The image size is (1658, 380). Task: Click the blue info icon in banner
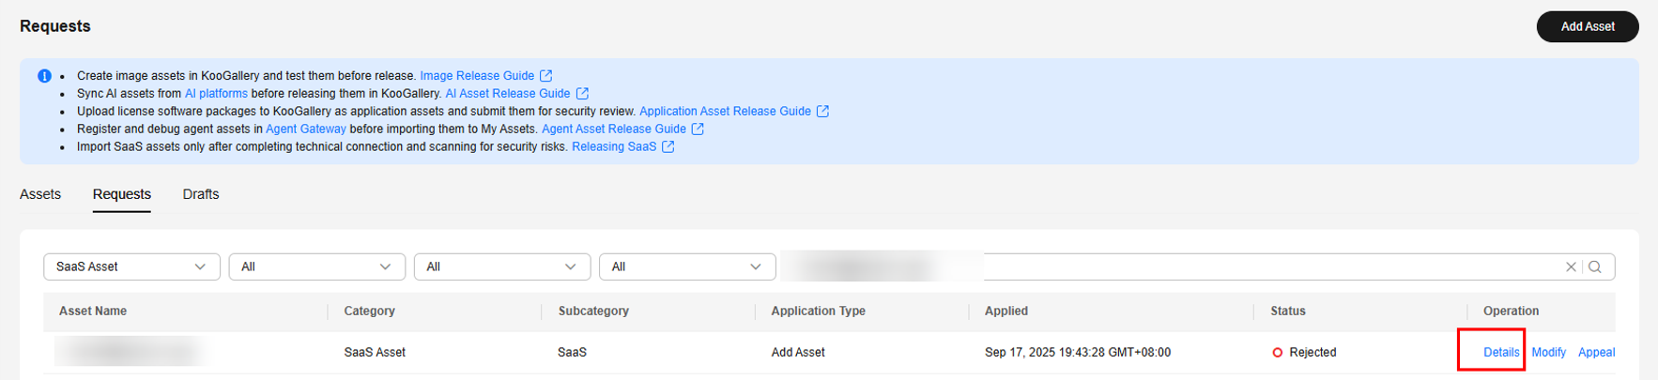tap(44, 76)
